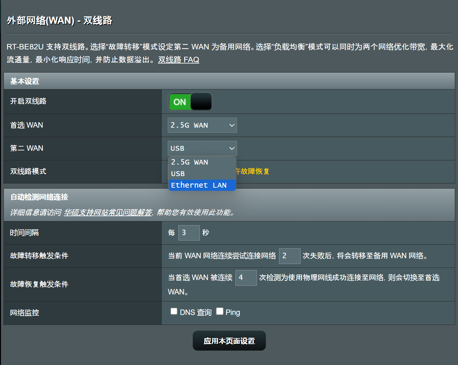The width and height of the screenshot is (458, 365).
Task: Click the 网络监控 row label
Action: point(24,313)
